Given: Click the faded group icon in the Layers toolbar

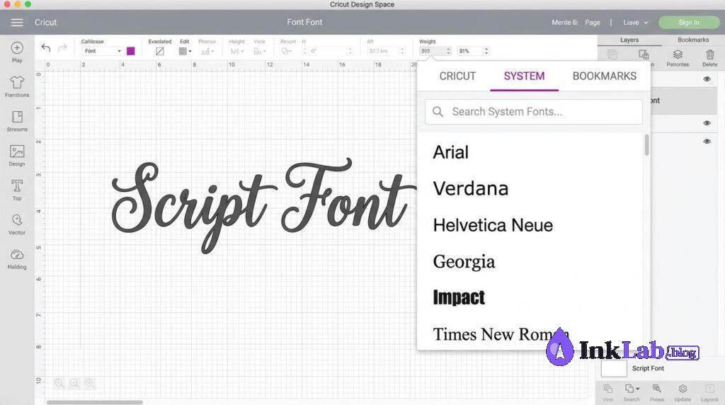Looking at the screenshot, I should [612, 55].
